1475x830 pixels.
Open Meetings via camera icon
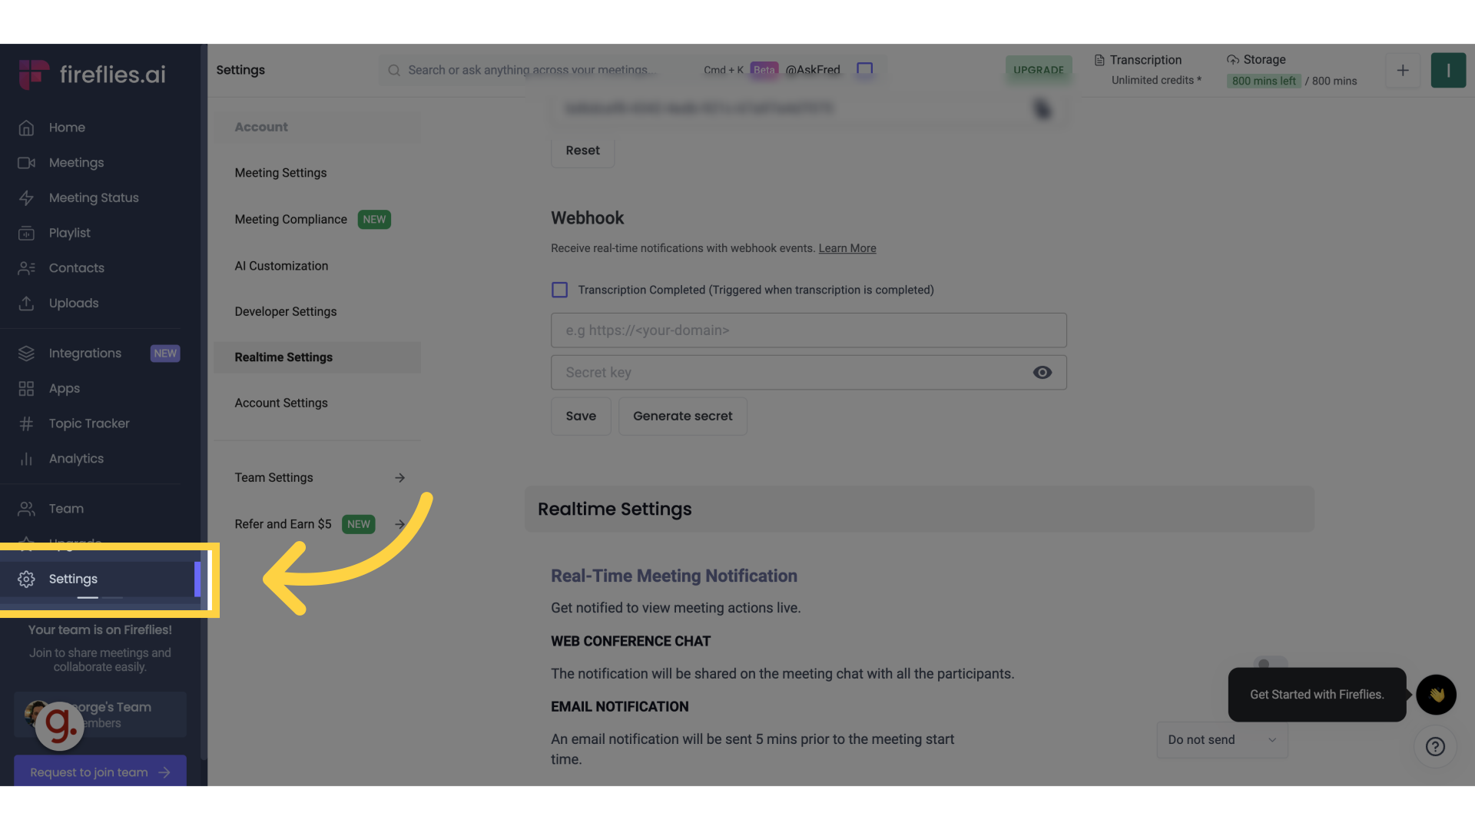pyautogui.click(x=26, y=163)
